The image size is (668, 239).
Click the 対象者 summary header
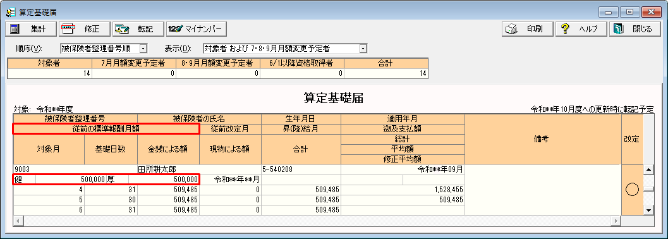tap(50, 63)
